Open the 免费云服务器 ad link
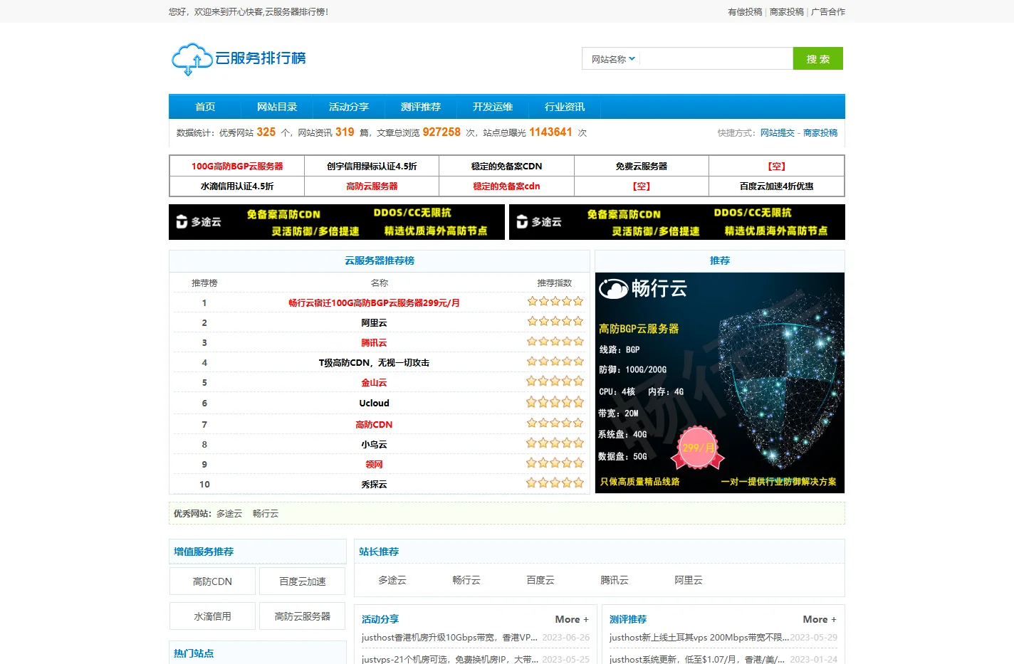Screen dimensions: 1014x664 click(642, 166)
